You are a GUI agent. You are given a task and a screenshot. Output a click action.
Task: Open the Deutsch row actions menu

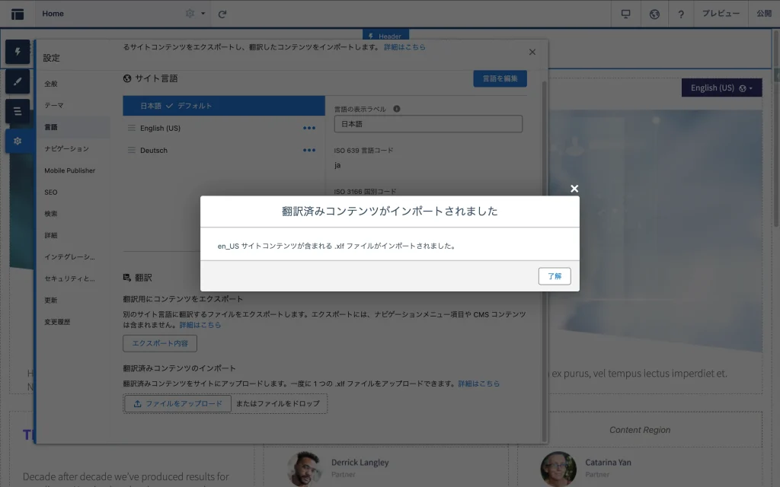pos(309,150)
